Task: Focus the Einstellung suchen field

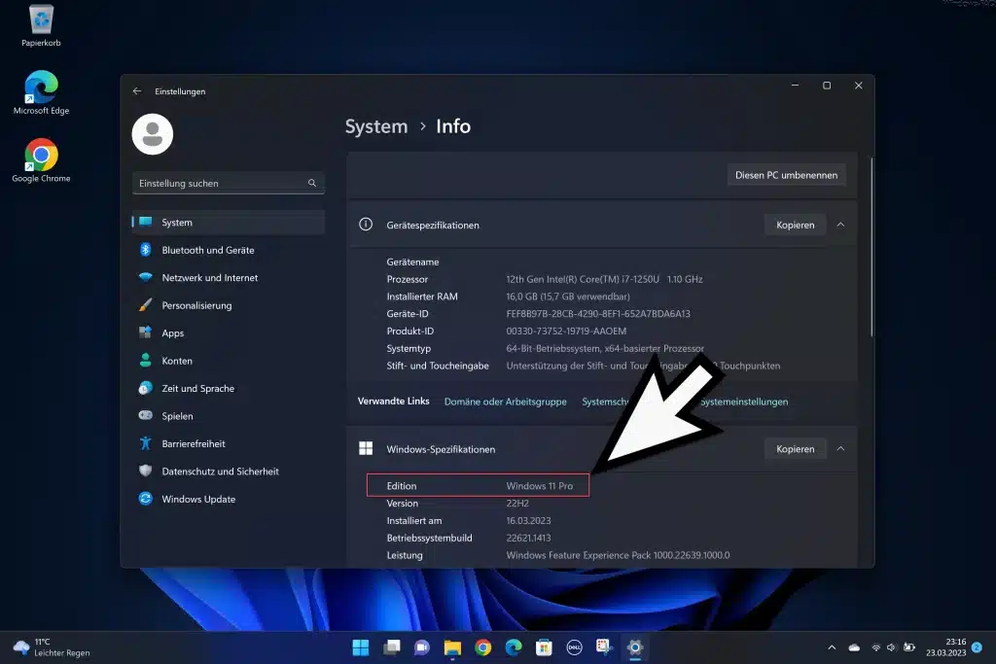Action: pos(228,183)
